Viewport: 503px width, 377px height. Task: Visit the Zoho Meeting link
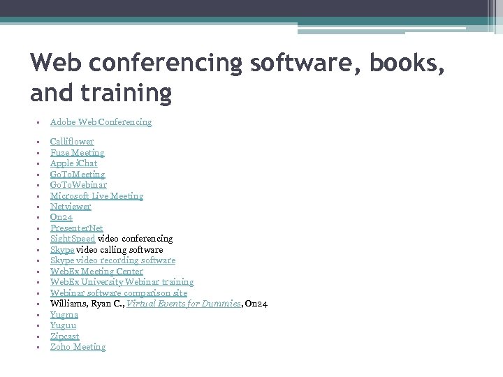pos(78,347)
